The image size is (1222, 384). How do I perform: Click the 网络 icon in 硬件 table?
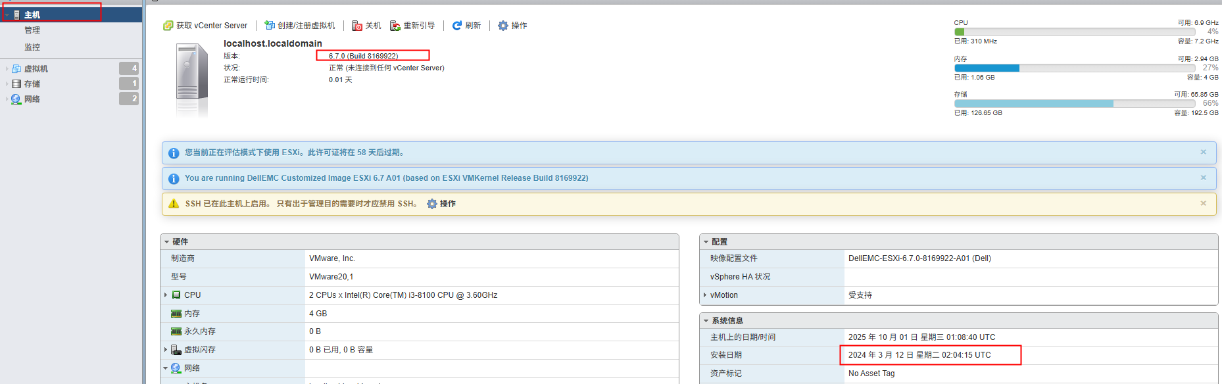coord(176,368)
